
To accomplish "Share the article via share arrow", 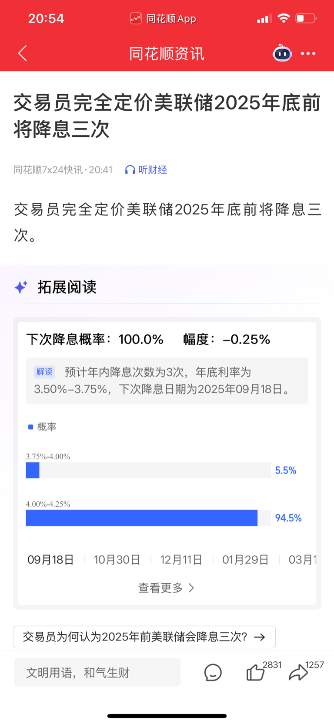I will click(298, 673).
